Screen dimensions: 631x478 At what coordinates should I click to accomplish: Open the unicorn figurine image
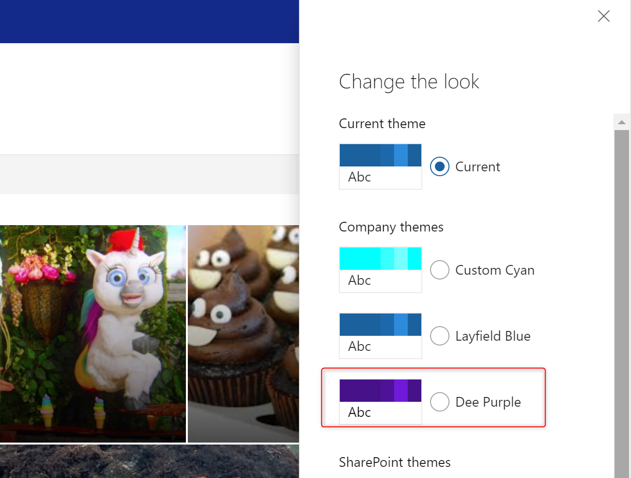tap(93, 334)
